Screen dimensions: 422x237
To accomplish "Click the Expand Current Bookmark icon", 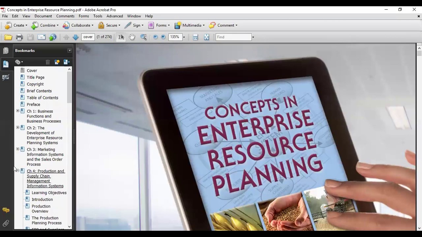I will (x=67, y=62).
